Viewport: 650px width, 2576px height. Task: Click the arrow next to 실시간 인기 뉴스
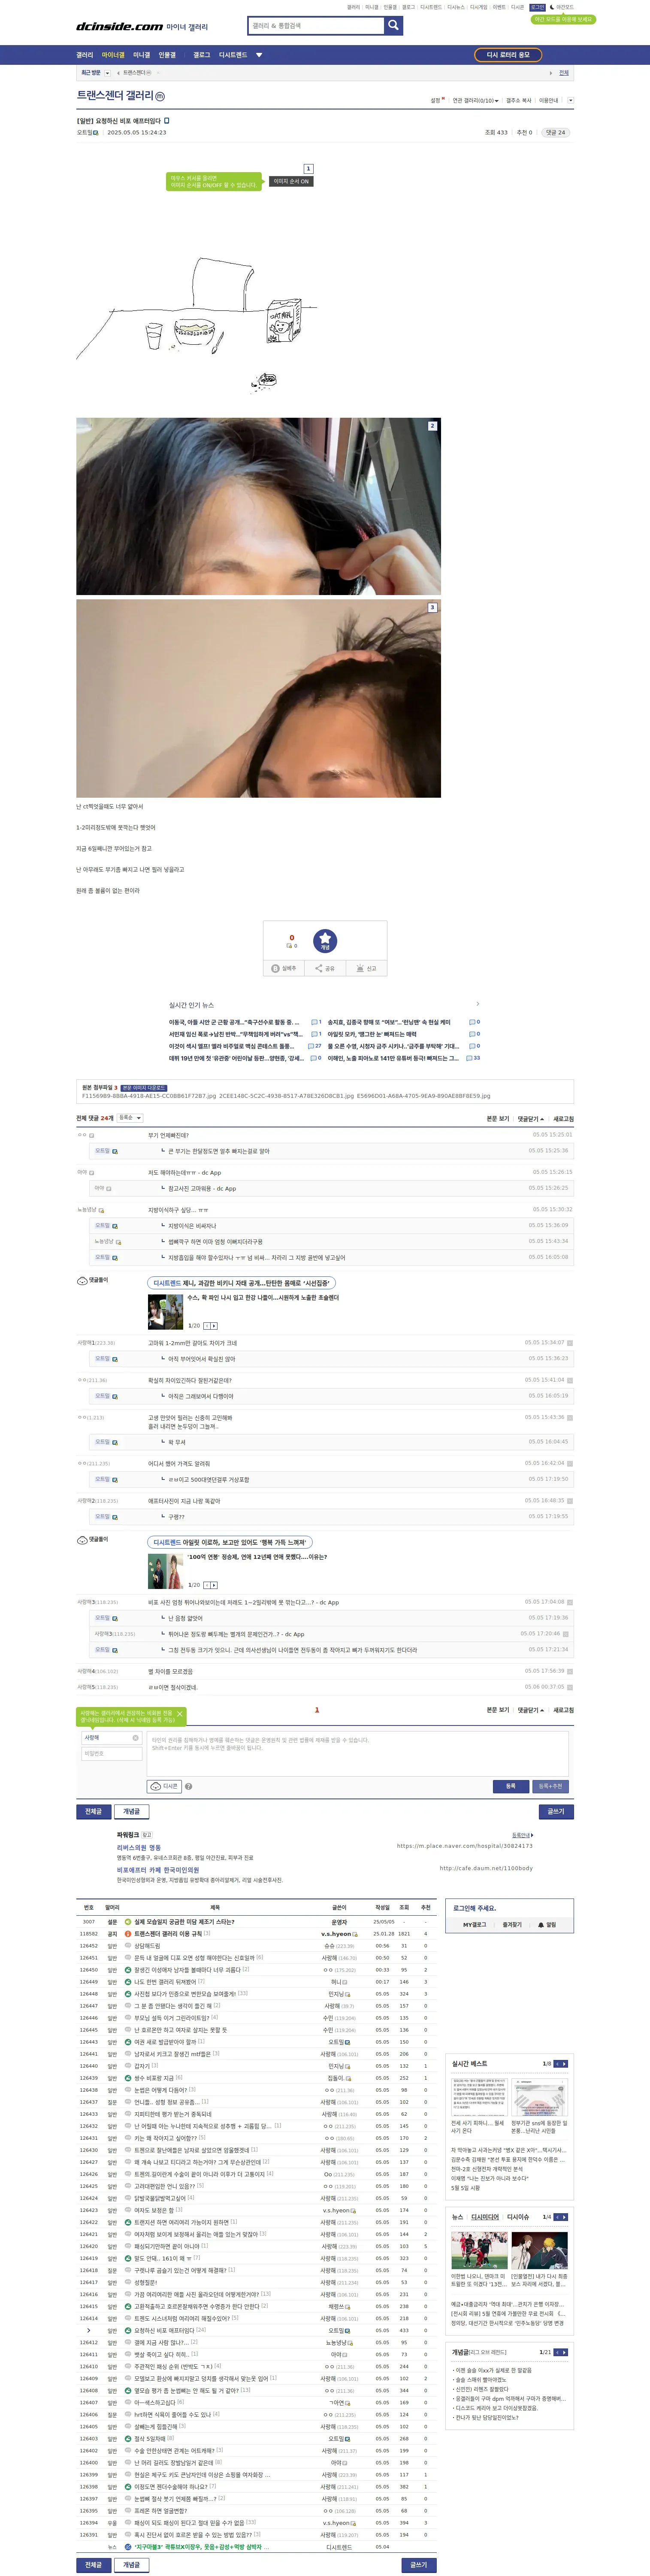click(x=477, y=1004)
